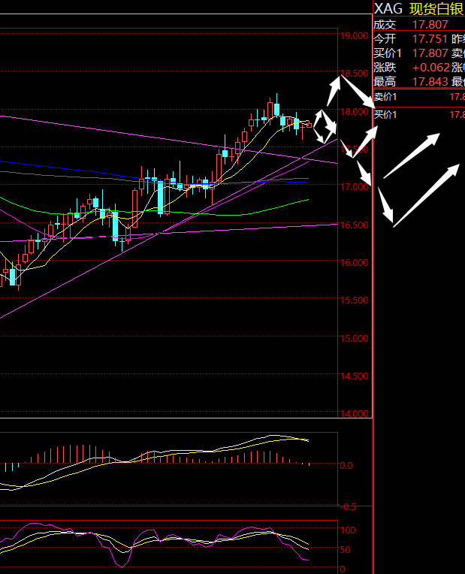Click the 17.000 price axis label
The image size is (465, 574).
click(x=354, y=186)
